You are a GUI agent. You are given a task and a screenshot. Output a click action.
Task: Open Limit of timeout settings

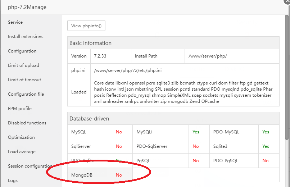[25, 80]
